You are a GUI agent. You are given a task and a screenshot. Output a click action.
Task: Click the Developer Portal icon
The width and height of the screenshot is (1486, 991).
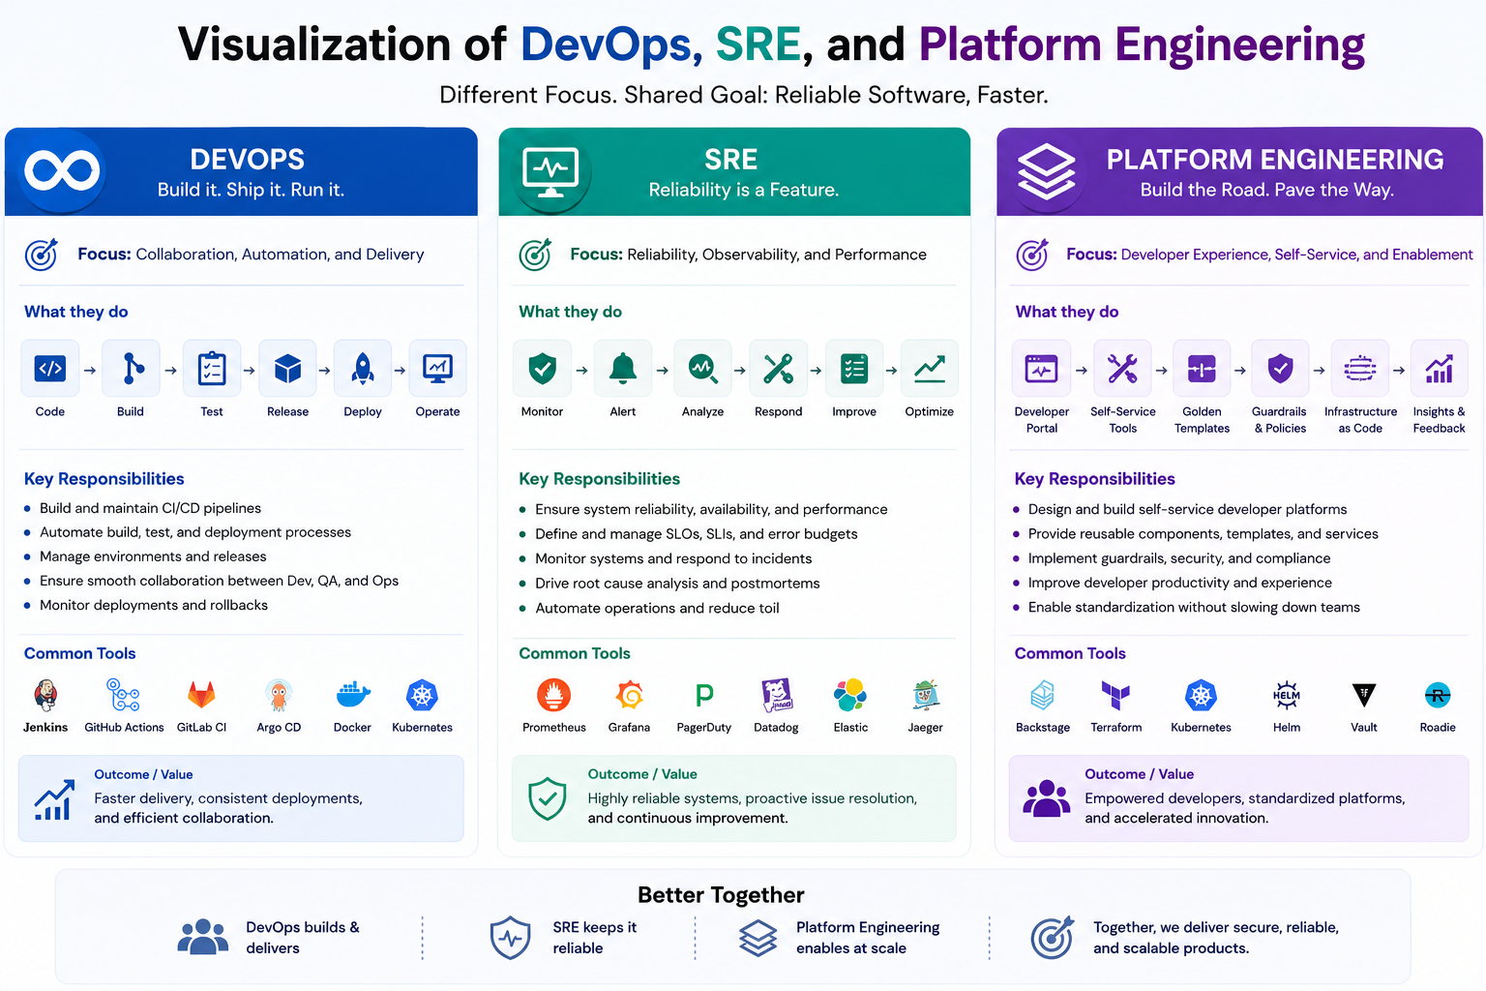click(1042, 368)
